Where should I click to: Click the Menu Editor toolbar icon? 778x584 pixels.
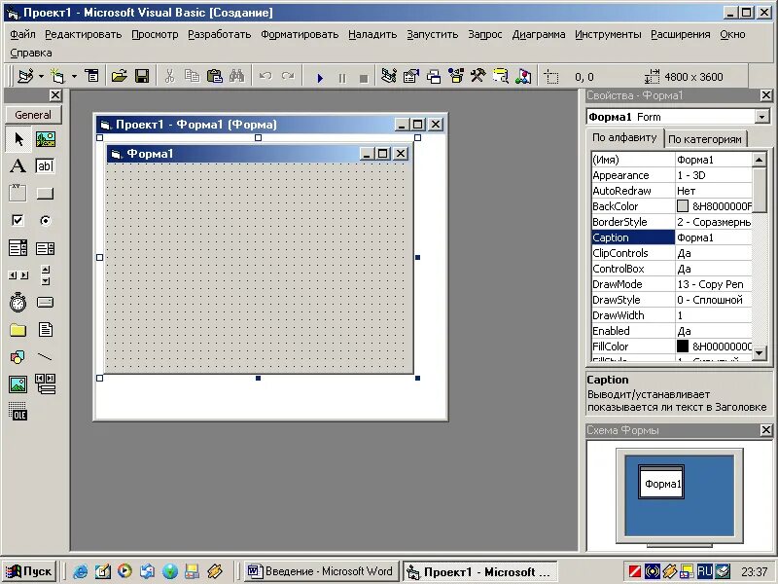point(91,77)
